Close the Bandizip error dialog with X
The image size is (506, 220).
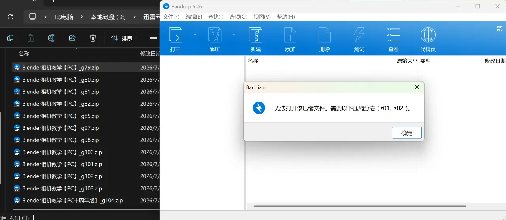point(417,87)
